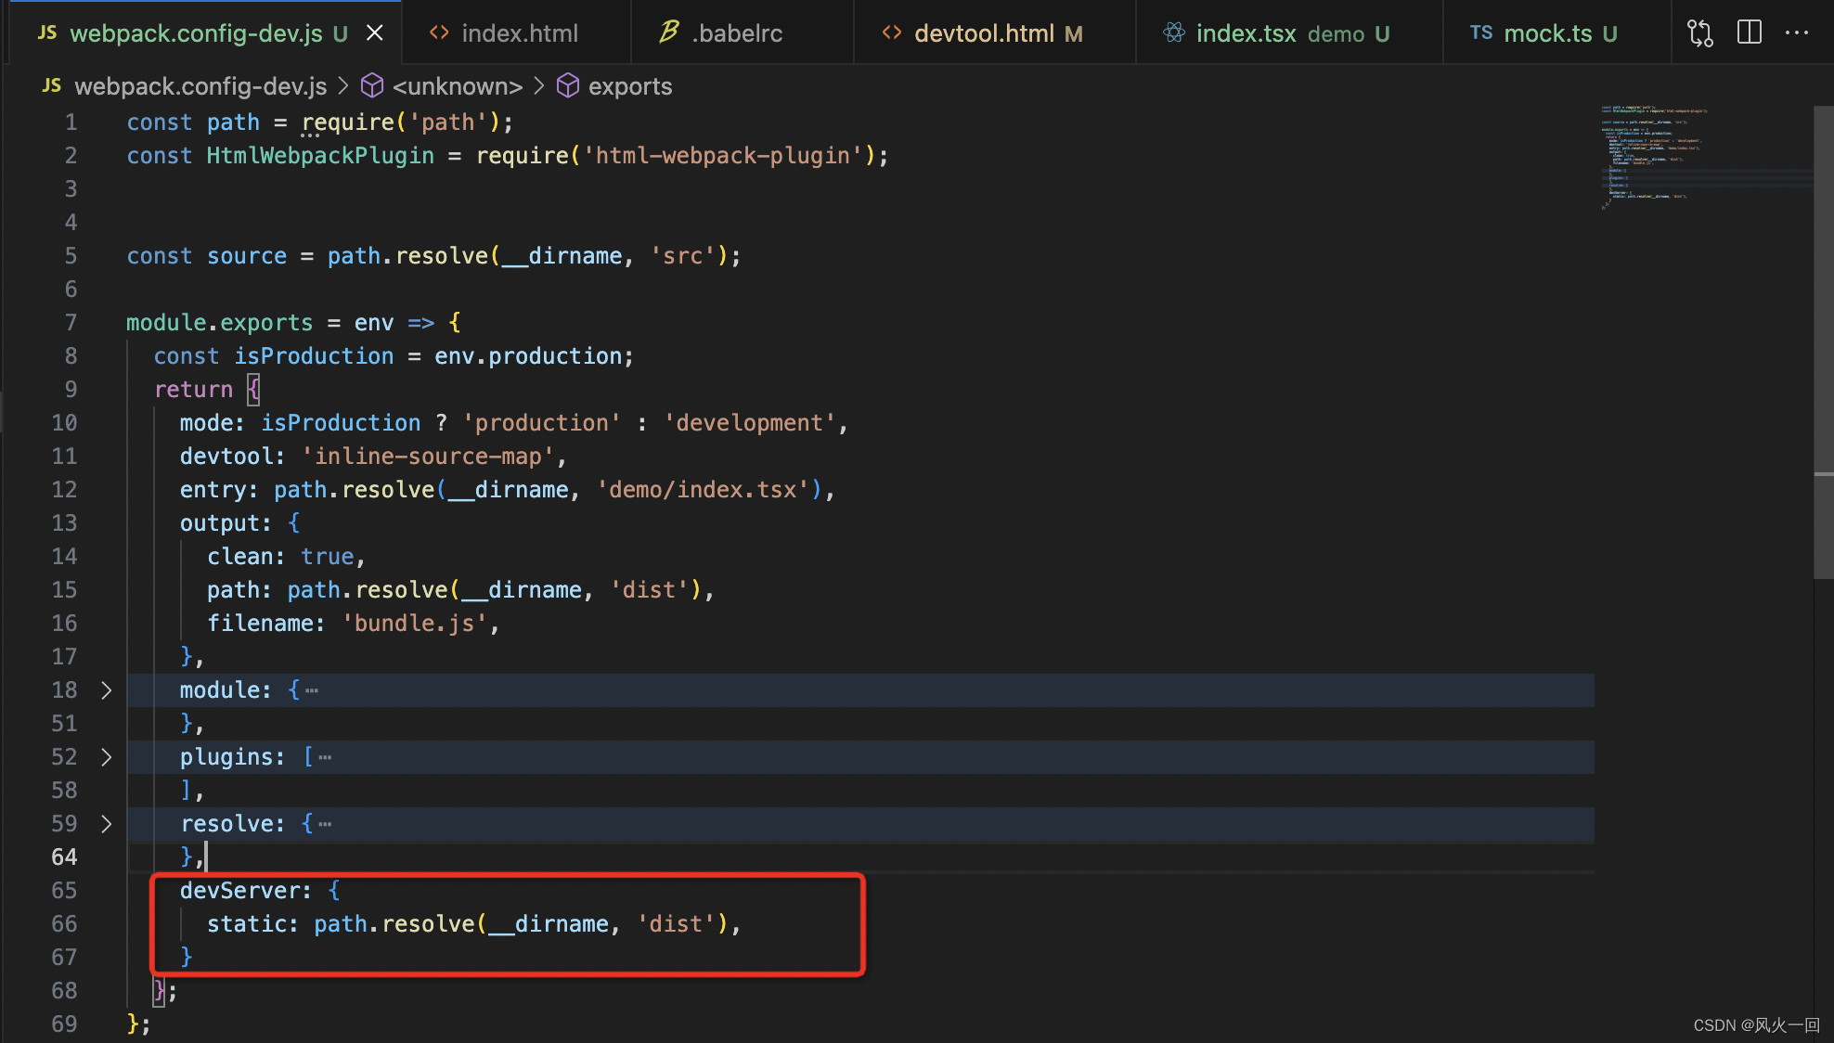Expand the folded module block
The height and width of the screenshot is (1043, 1834).
[x=106, y=690]
